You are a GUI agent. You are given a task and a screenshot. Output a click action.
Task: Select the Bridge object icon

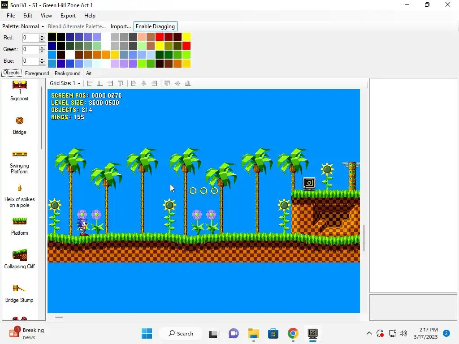19,120
